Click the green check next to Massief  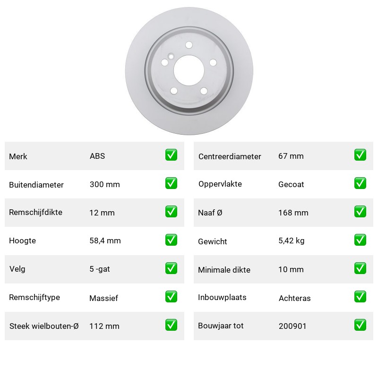(x=171, y=297)
